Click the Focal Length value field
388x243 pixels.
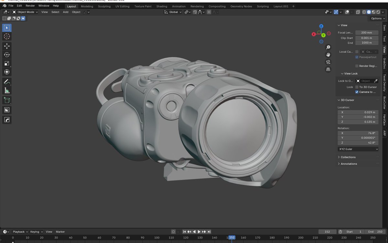pyautogui.click(x=367, y=33)
